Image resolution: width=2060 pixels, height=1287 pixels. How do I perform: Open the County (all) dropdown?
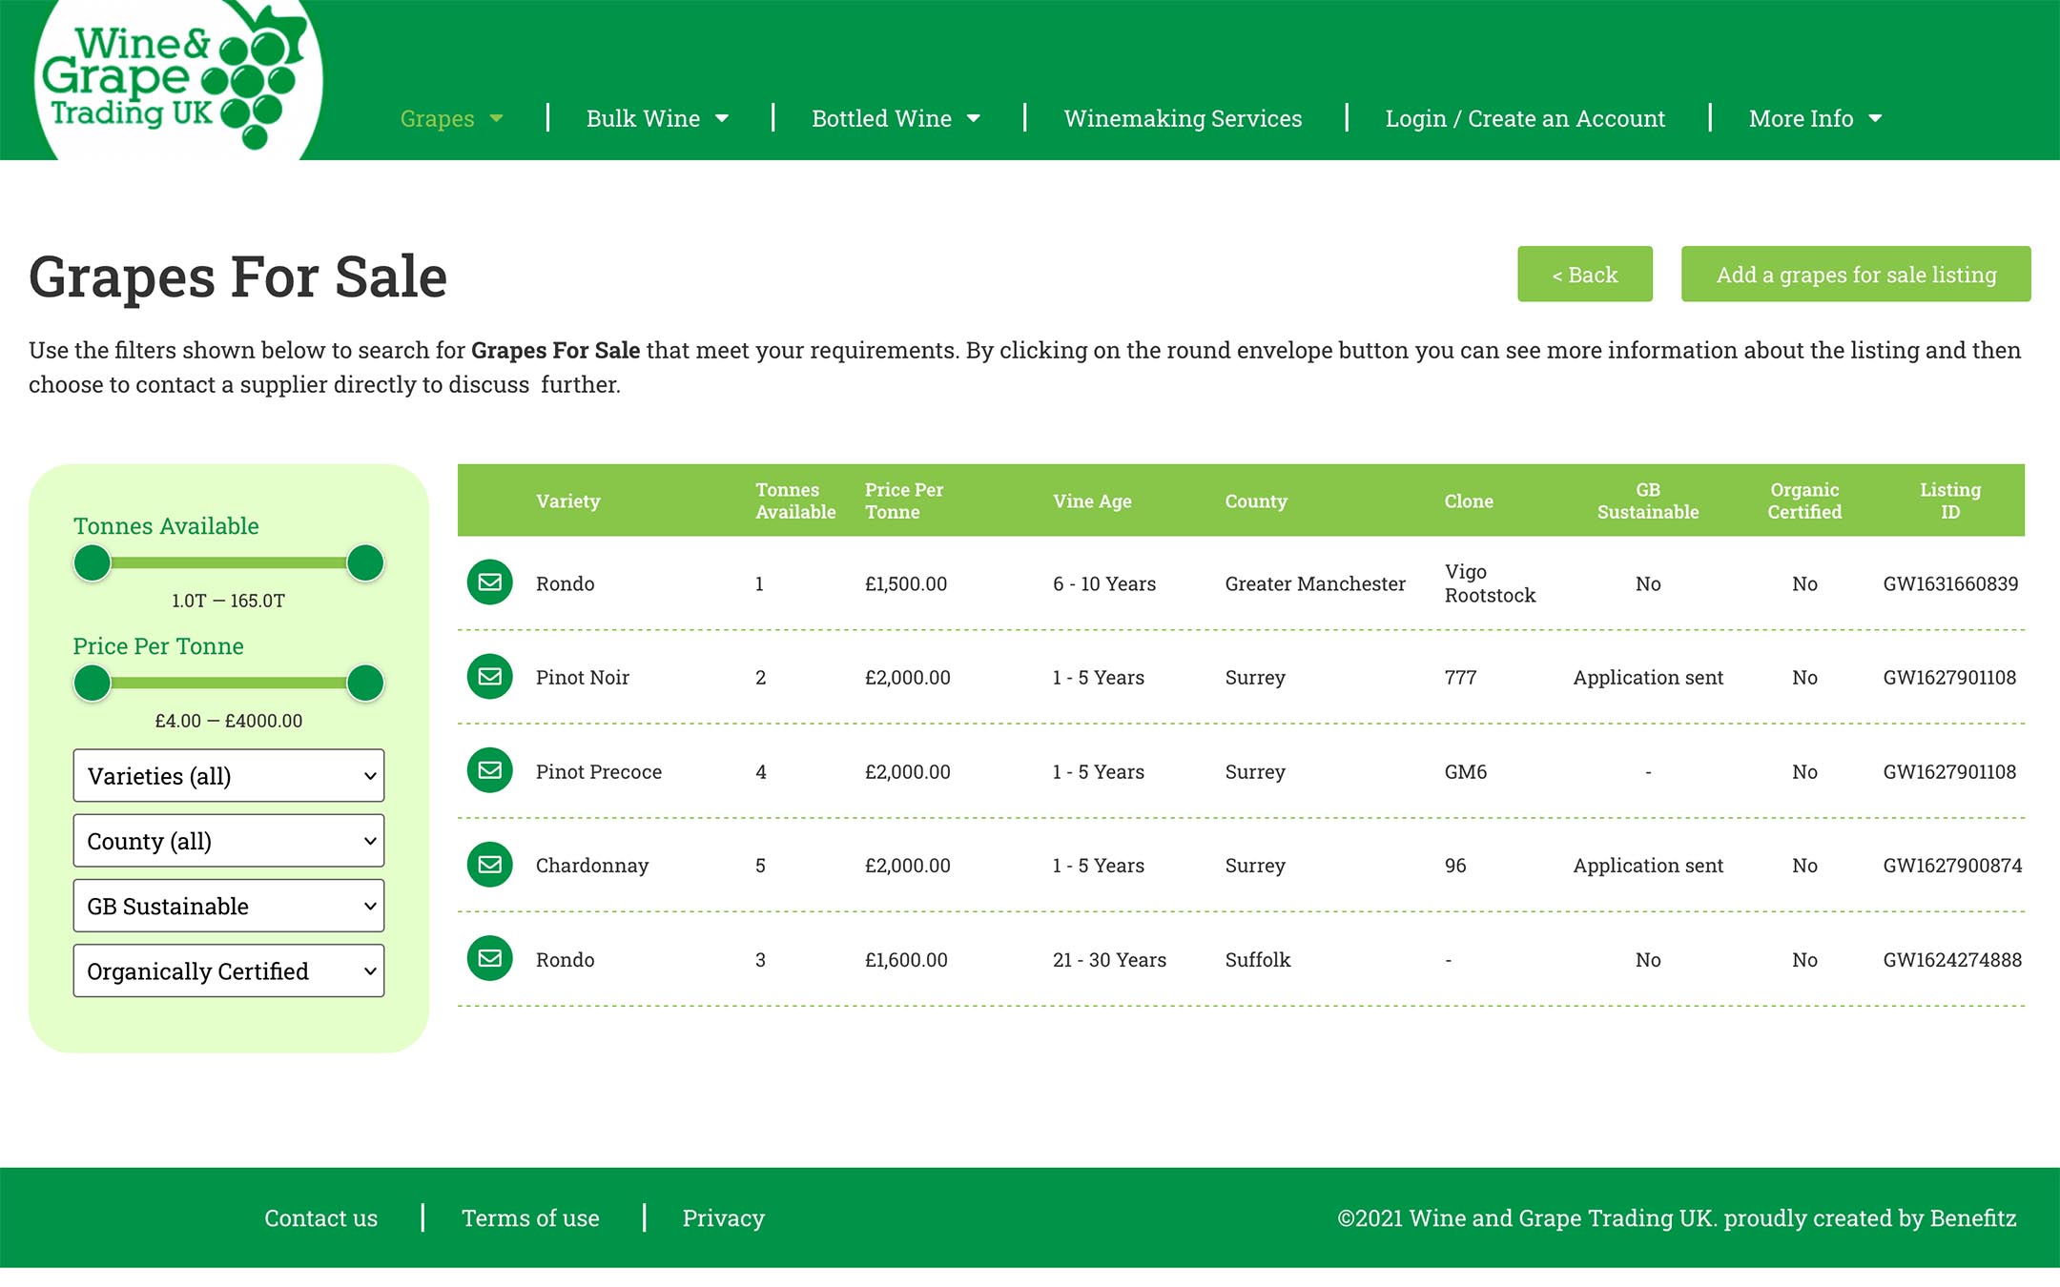click(x=229, y=841)
